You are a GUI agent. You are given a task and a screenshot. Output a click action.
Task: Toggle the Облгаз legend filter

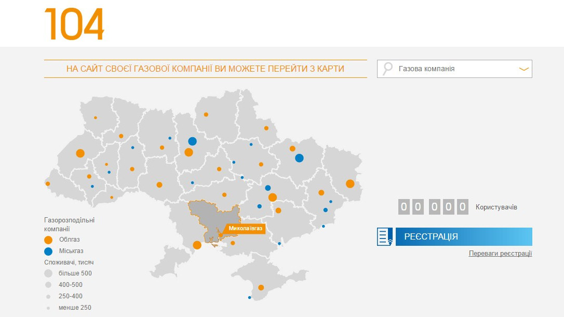(48, 240)
